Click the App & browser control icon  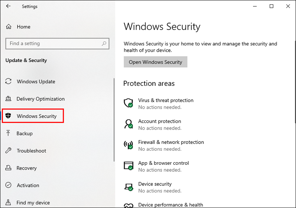(x=128, y=166)
